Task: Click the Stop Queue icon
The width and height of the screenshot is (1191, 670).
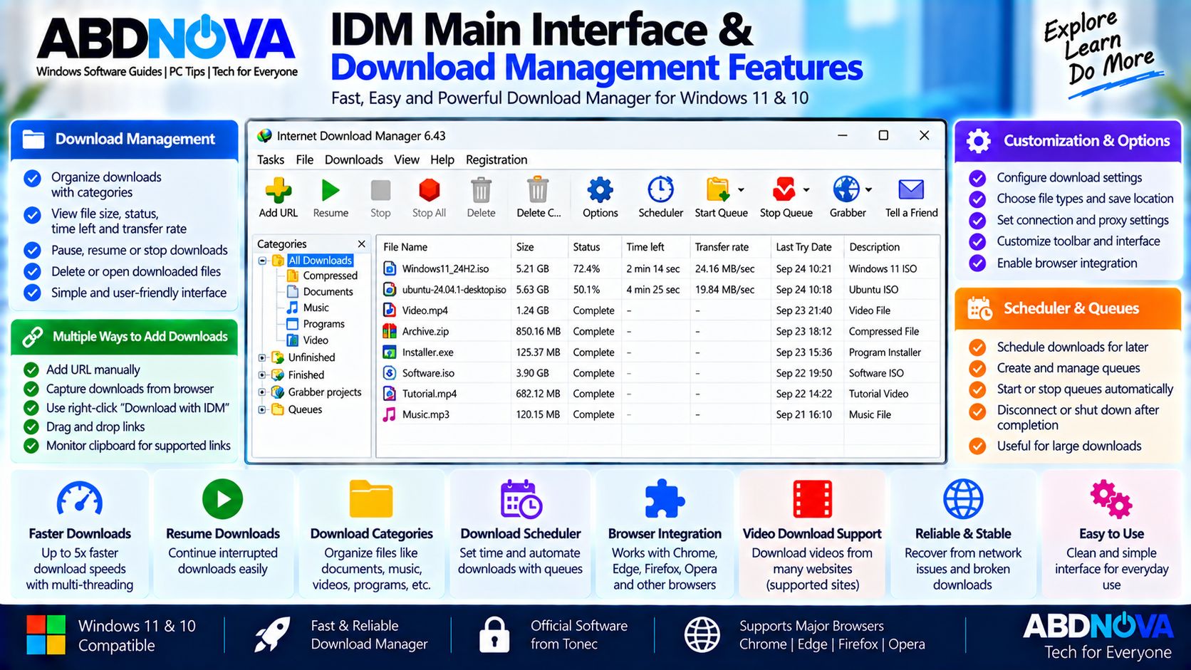Action: click(784, 190)
